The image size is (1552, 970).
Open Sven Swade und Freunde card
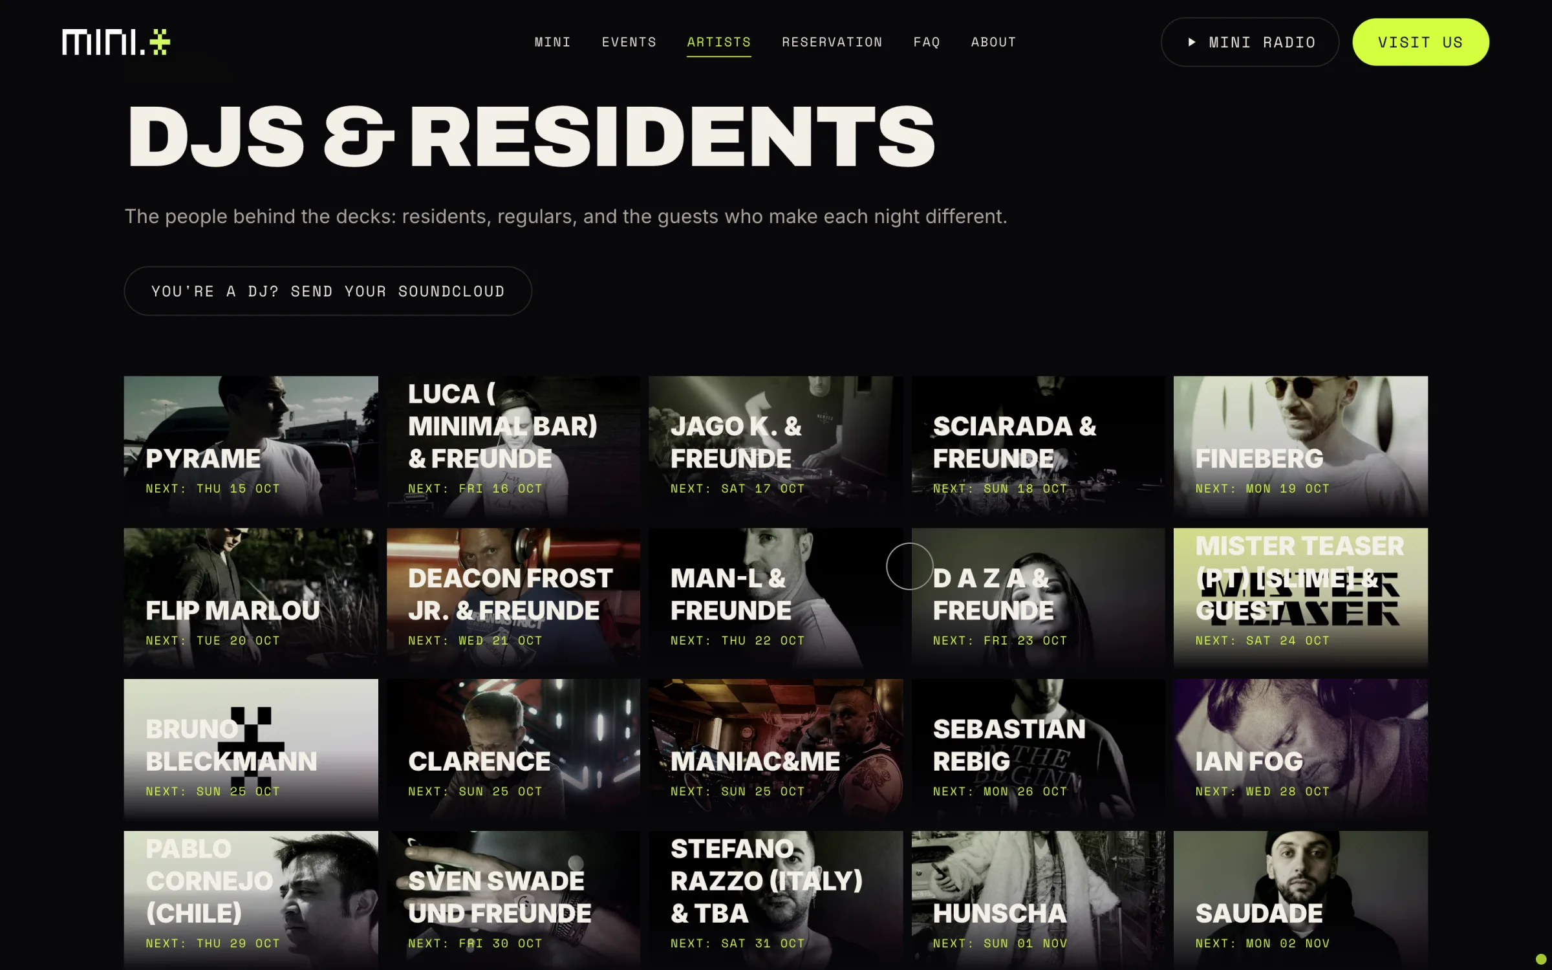tap(513, 900)
